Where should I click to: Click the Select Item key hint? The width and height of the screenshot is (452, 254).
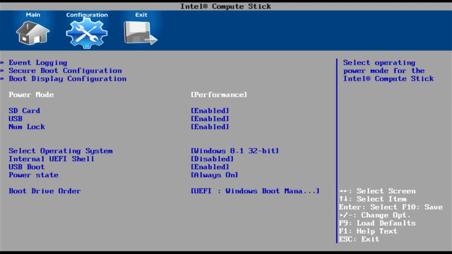[373, 199]
